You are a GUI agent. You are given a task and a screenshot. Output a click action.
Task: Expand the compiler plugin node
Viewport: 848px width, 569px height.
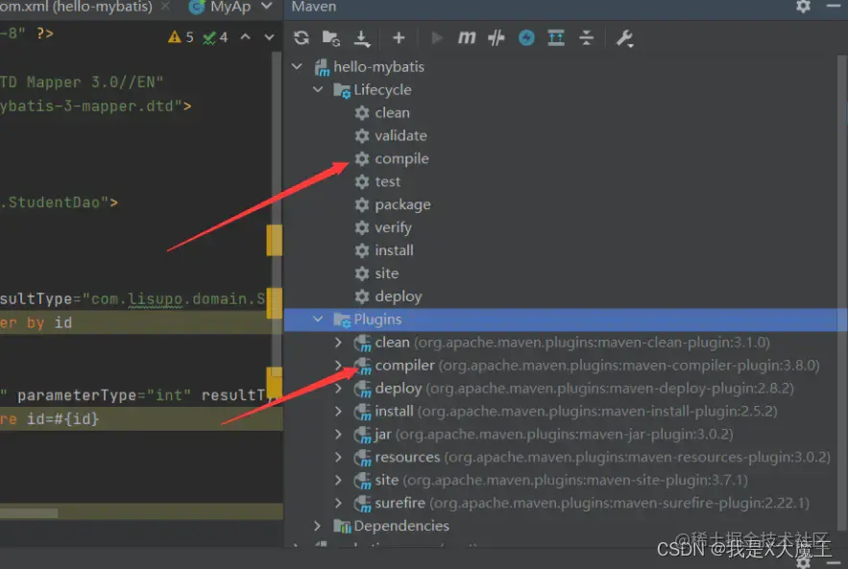338,366
